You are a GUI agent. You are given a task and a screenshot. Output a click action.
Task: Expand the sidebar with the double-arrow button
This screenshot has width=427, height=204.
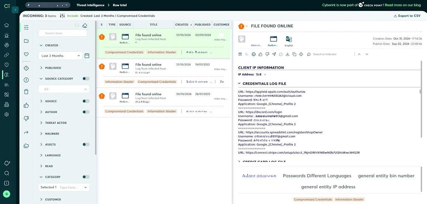point(15,10)
